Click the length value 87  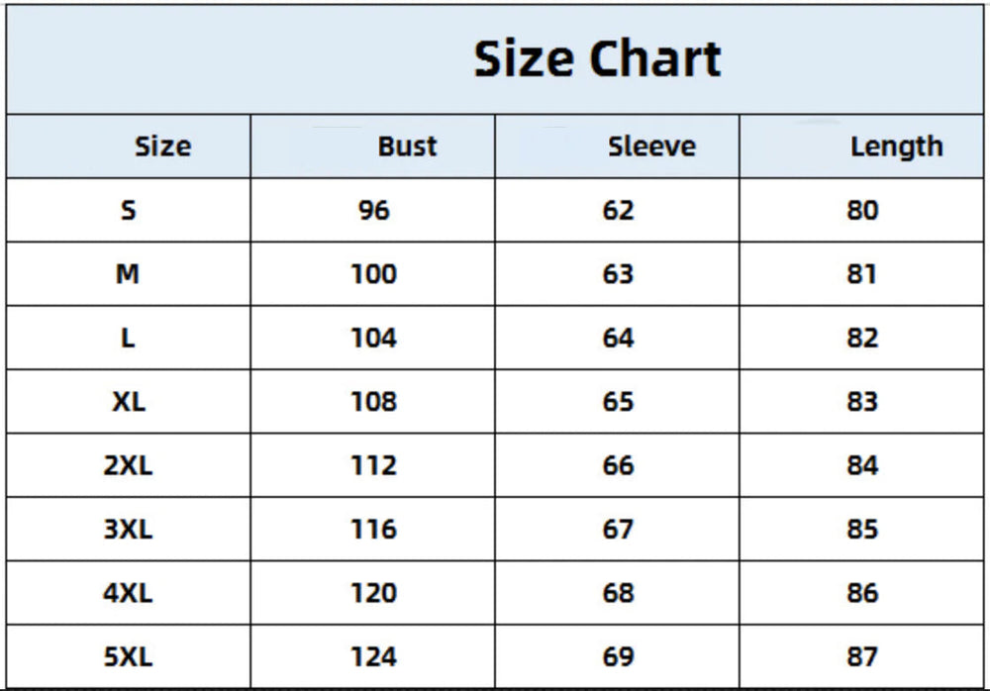tap(862, 656)
